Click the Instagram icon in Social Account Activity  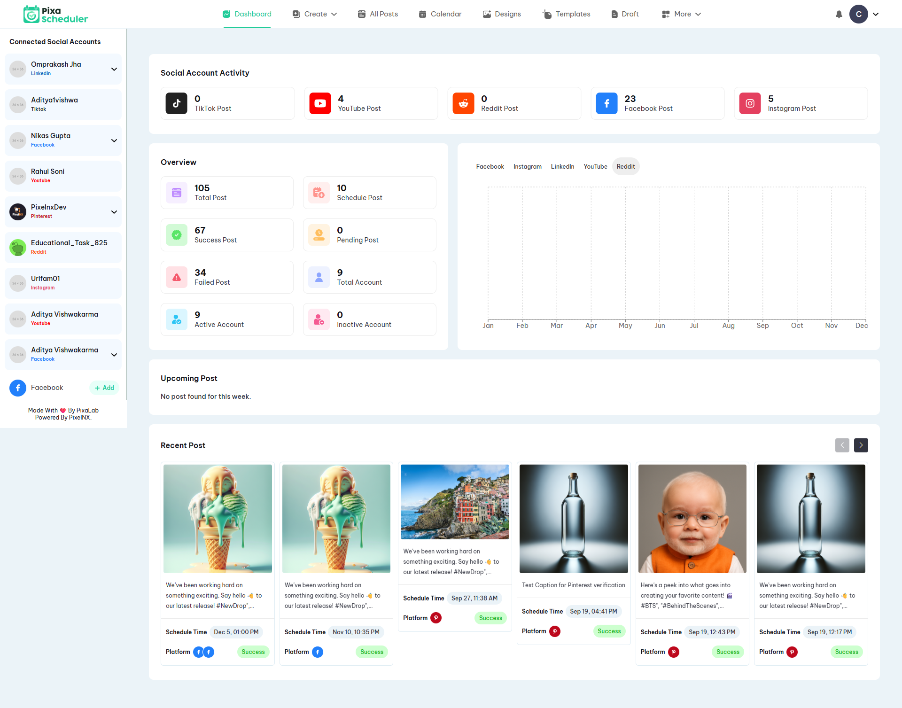(750, 103)
